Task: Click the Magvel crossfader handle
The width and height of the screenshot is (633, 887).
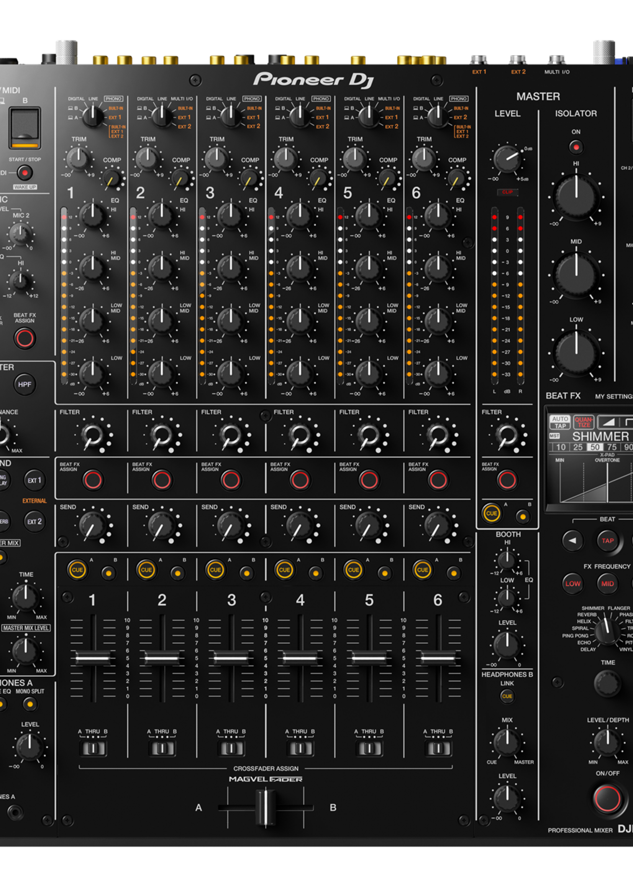Action: point(266,807)
